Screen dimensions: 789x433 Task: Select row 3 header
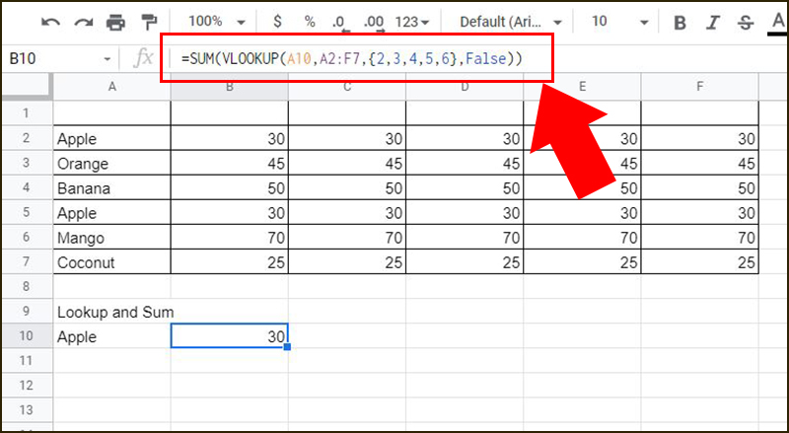[28, 163]
